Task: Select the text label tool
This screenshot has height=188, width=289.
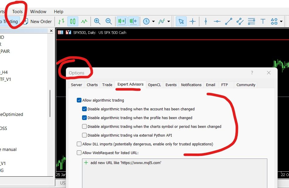Action: point(263,22)
